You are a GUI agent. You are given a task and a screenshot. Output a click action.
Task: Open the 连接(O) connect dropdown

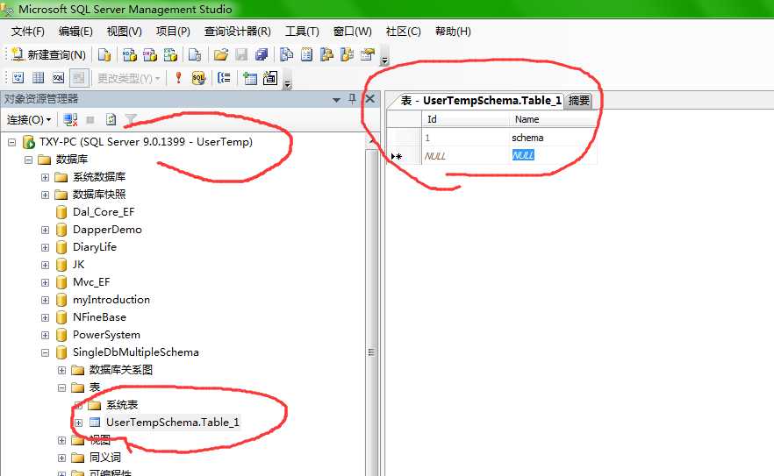tap(29, 120)
